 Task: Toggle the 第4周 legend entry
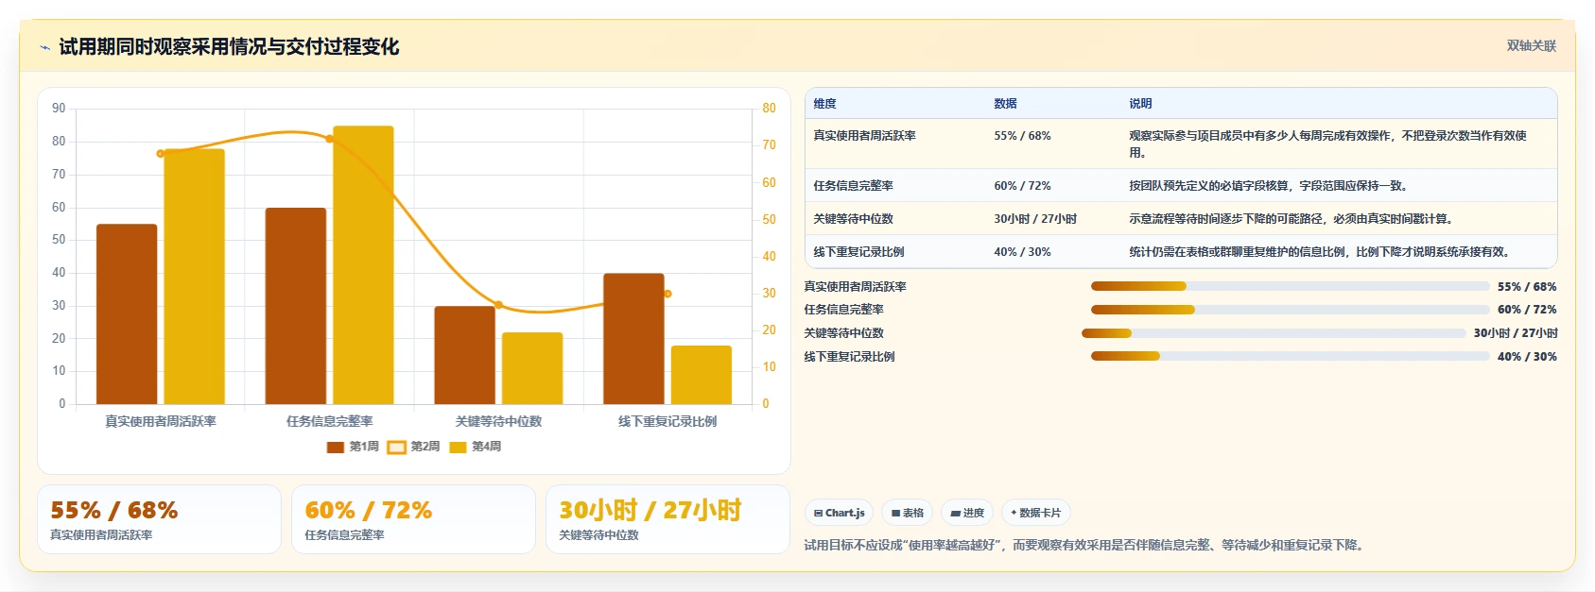475,447
